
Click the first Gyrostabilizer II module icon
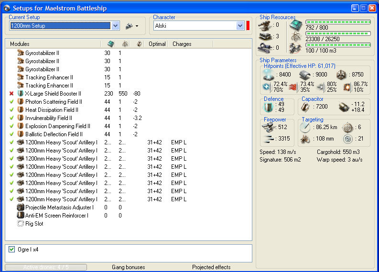(21, 53)
